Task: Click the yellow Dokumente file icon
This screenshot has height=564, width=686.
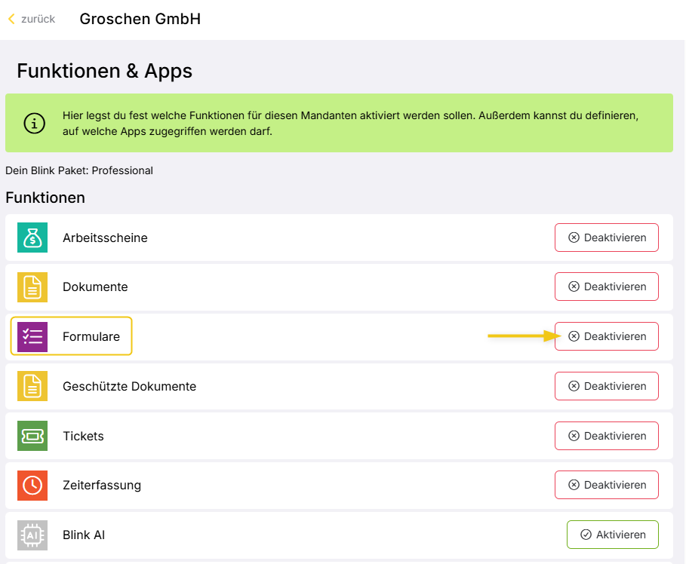Action: coord(32,287)
